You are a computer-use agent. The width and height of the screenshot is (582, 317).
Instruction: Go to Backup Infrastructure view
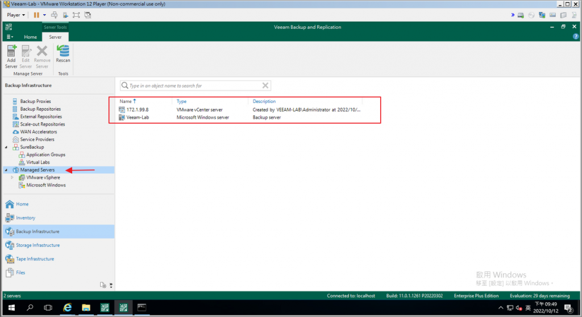[59, 232]
